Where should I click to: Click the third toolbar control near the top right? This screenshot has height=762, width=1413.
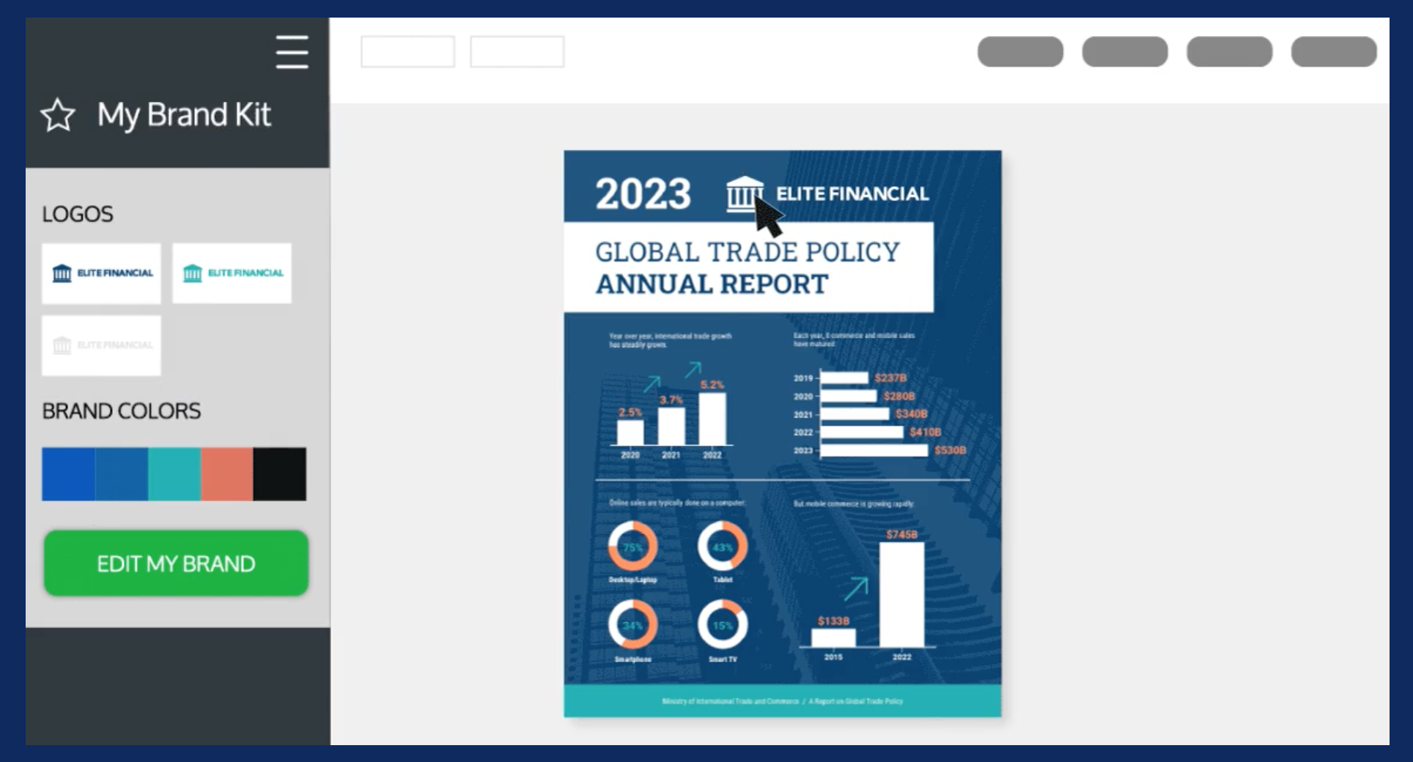[1230, 51]
